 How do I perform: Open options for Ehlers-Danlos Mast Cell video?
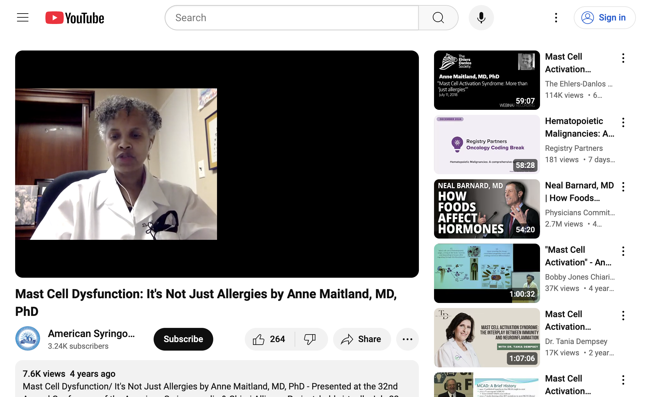tap(623, 58)
